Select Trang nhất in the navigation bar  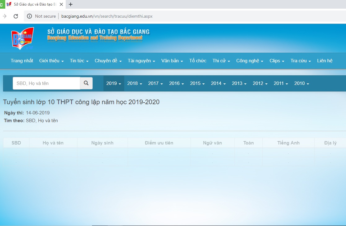pyautogui.click(x=22, y=60)
